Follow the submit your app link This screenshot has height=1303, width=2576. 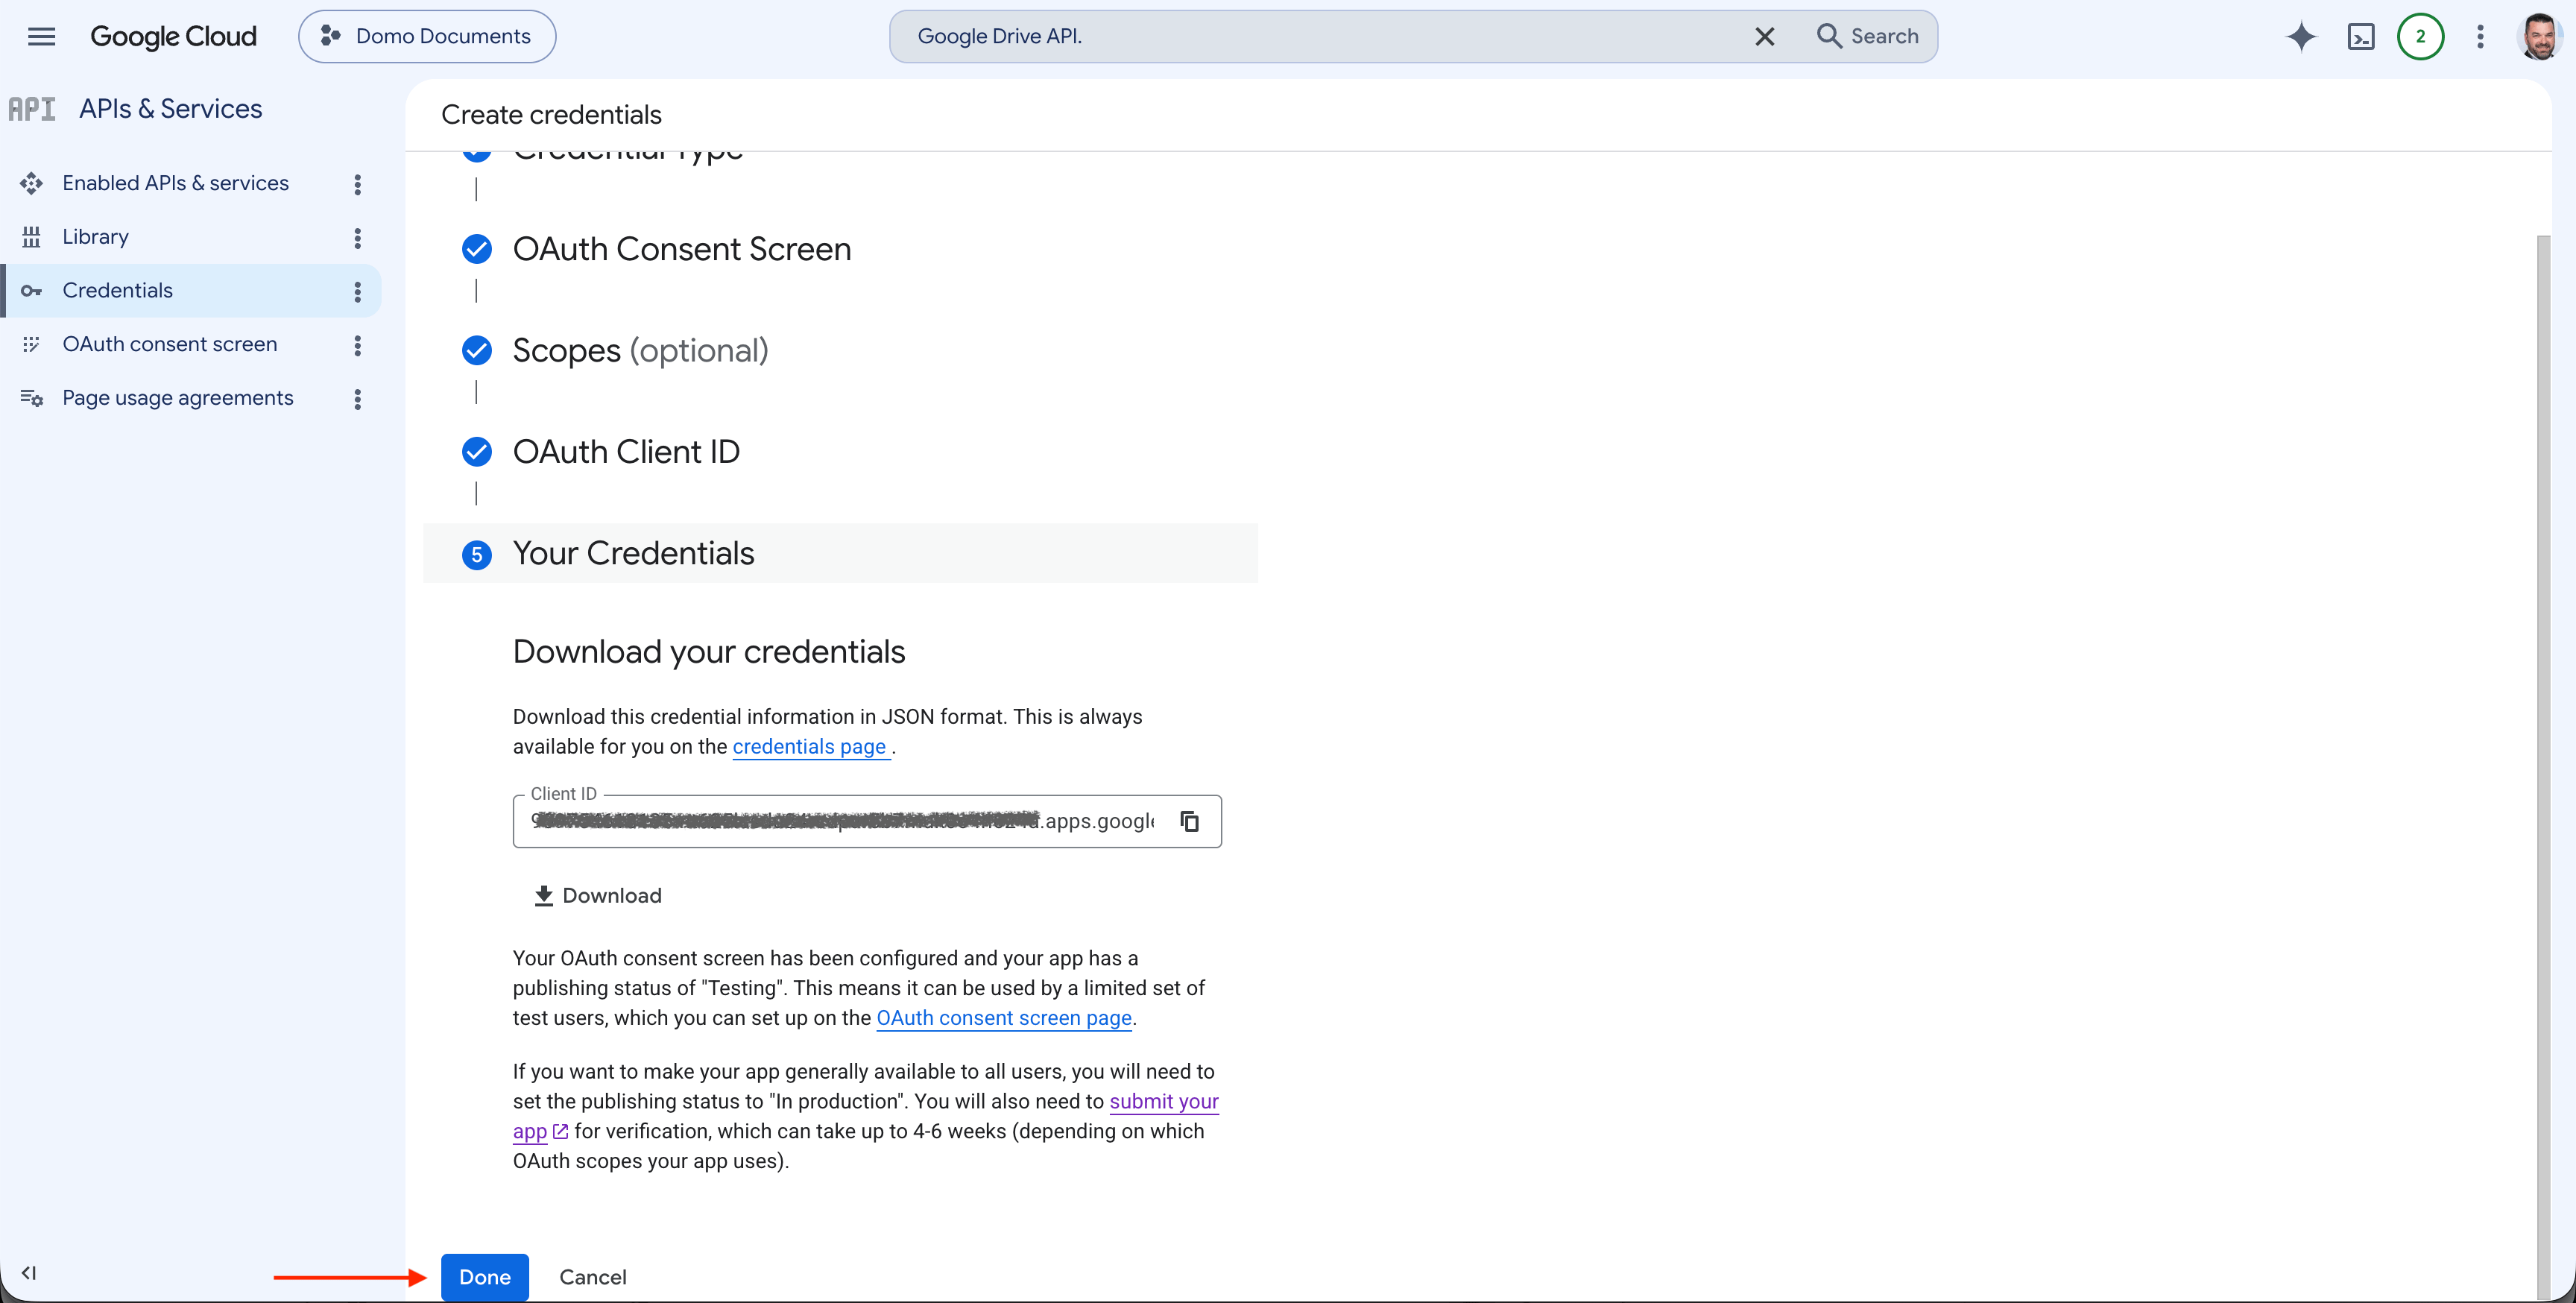click(1164, 1101)
